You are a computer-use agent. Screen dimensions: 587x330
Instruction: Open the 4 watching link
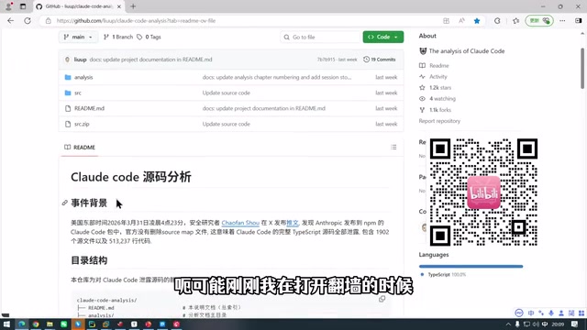point(442,99)
